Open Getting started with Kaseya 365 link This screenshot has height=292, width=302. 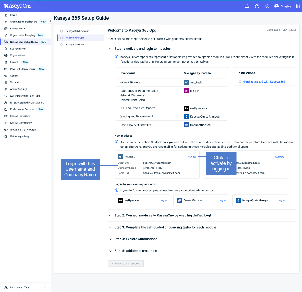coord(264,82)
